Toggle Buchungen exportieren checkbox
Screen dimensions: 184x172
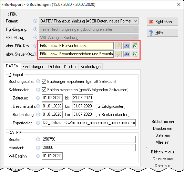44,82
